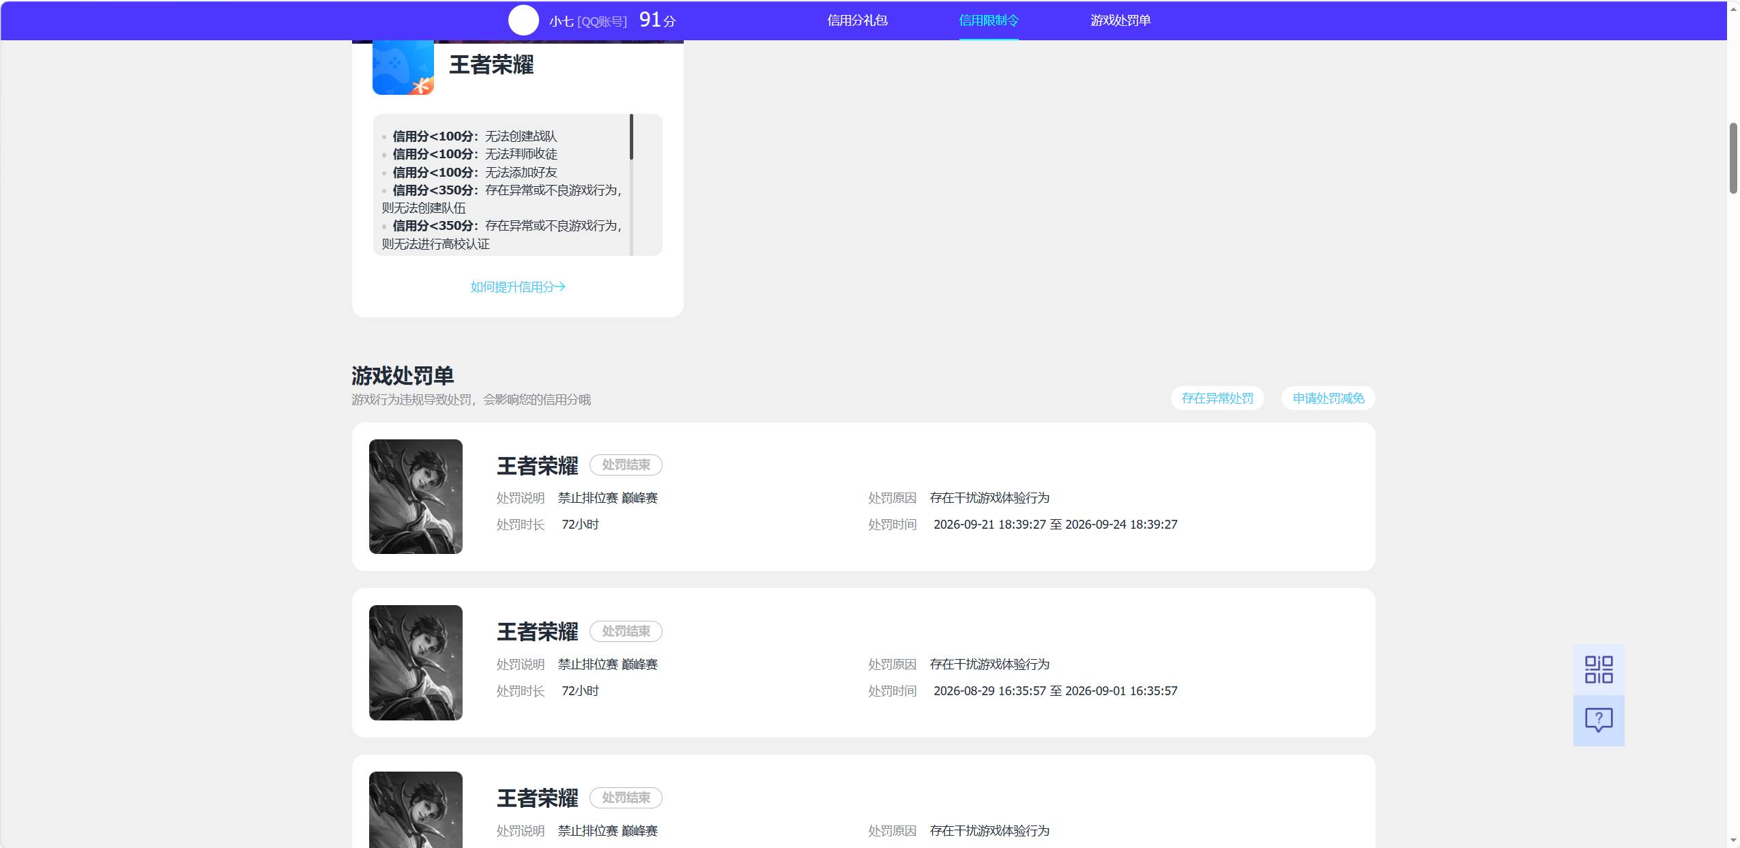Click 存在干扰游戏体验行为 in 2026-09-21 record
The width and height of the screenshot is (1740, 848).
pyautogui.click(x=989, y=498)
